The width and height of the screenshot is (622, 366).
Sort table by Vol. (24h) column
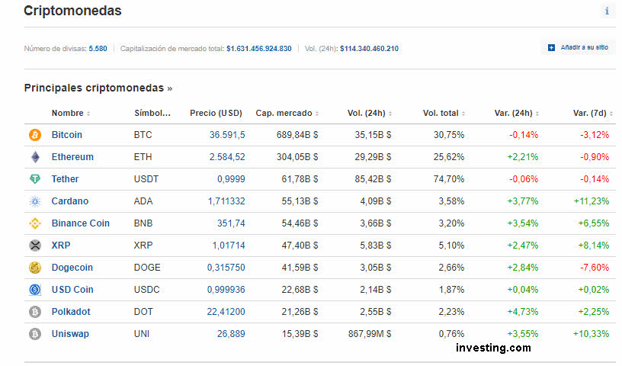pyautogui.click(x=369, y=113)
